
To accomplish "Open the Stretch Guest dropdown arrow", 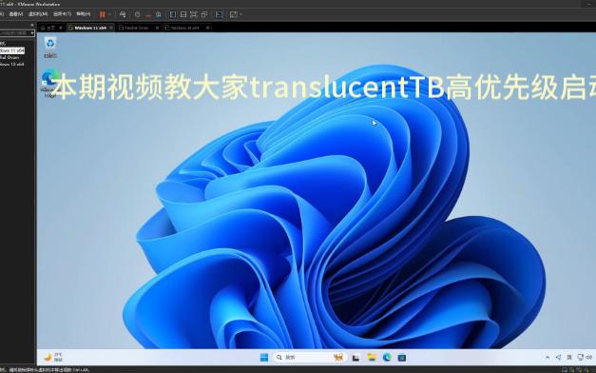I will coord(241,14).
